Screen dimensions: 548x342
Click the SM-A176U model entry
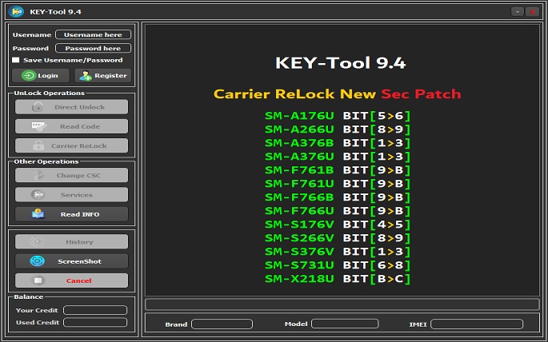(299, 116)
